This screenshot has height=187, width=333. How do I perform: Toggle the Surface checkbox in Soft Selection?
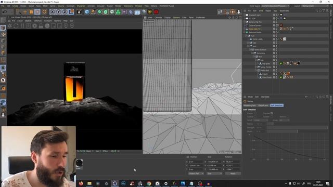tap(255, 116)
